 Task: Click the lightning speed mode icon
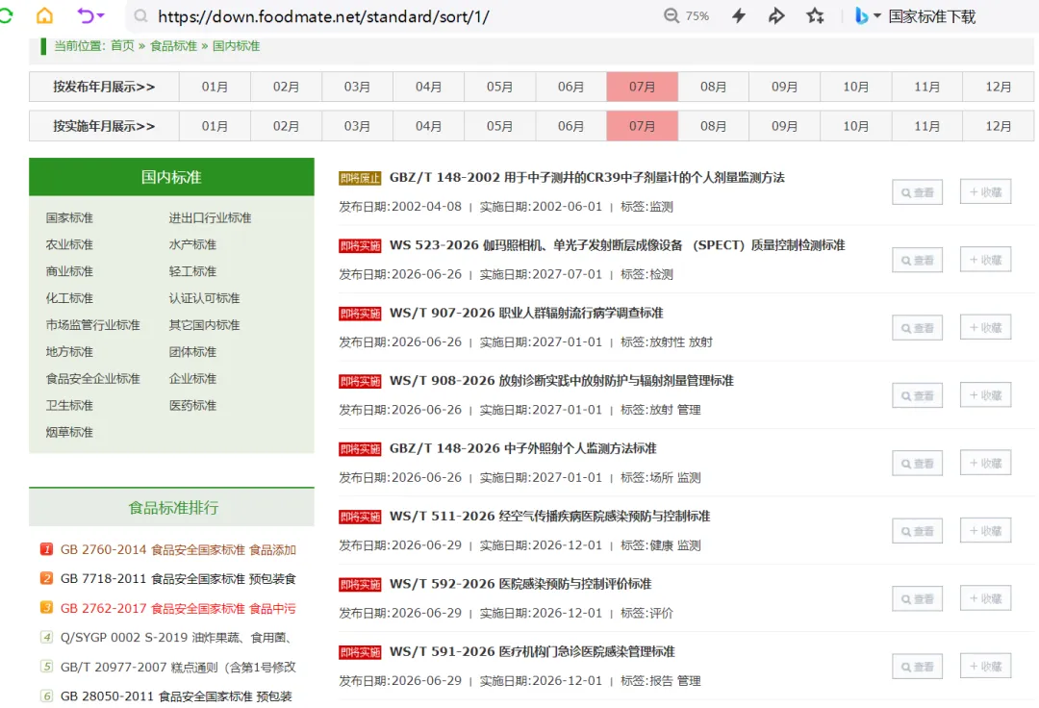pyautogui.click(x=739, y=16)
